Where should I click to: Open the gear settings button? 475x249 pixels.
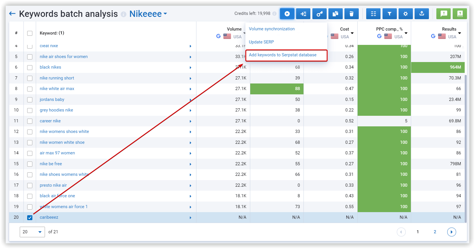pyautogui.click(x=405, y=14)
